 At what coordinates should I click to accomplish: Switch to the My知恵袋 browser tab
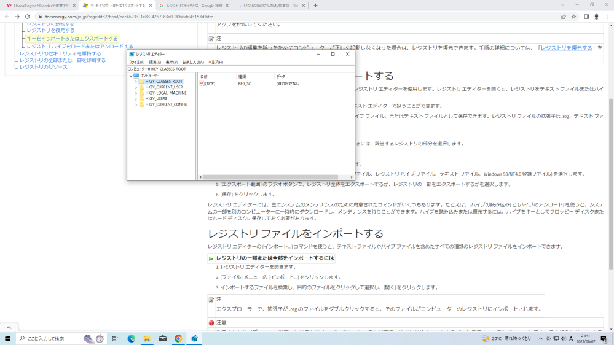point(270,6)
